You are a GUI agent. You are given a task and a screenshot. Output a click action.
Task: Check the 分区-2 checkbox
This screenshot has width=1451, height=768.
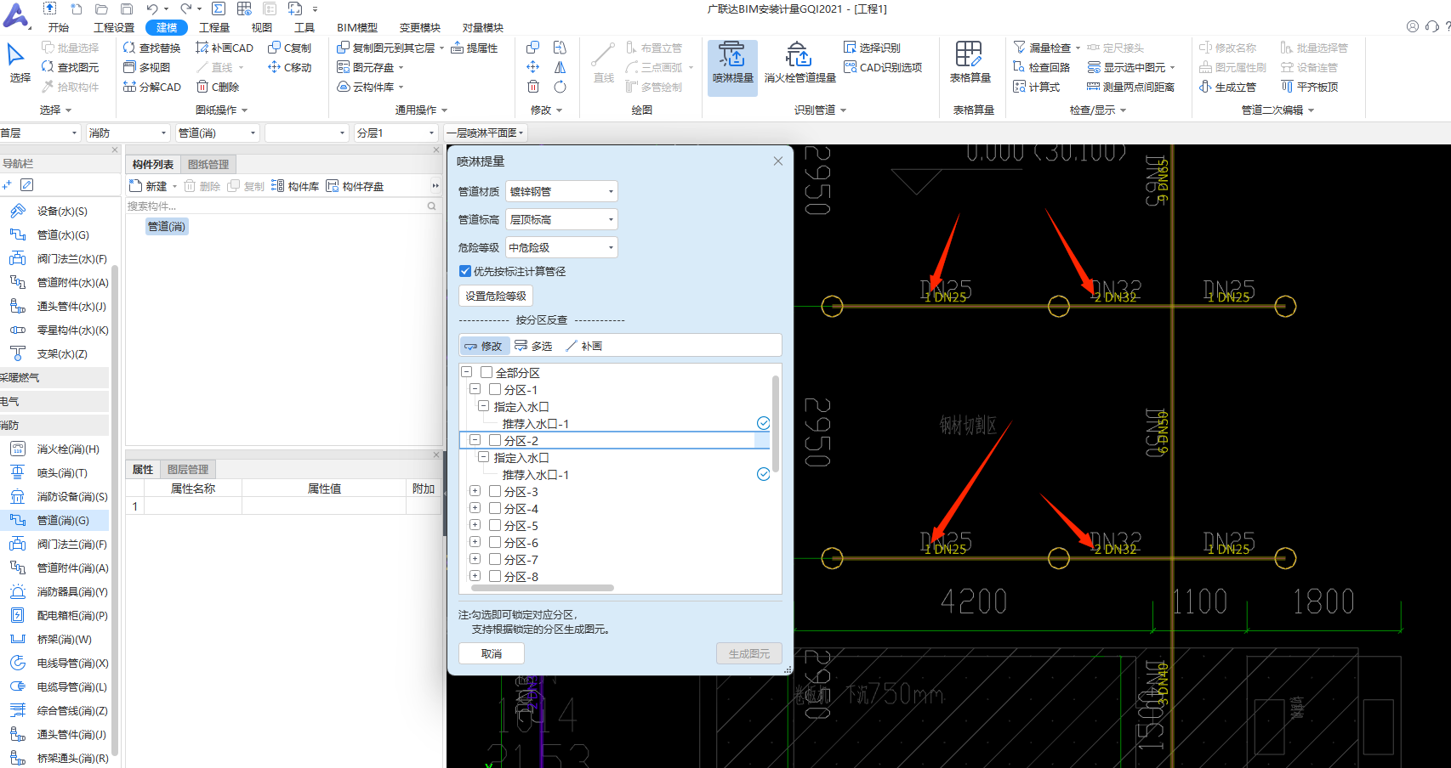[x=495, y=440]
